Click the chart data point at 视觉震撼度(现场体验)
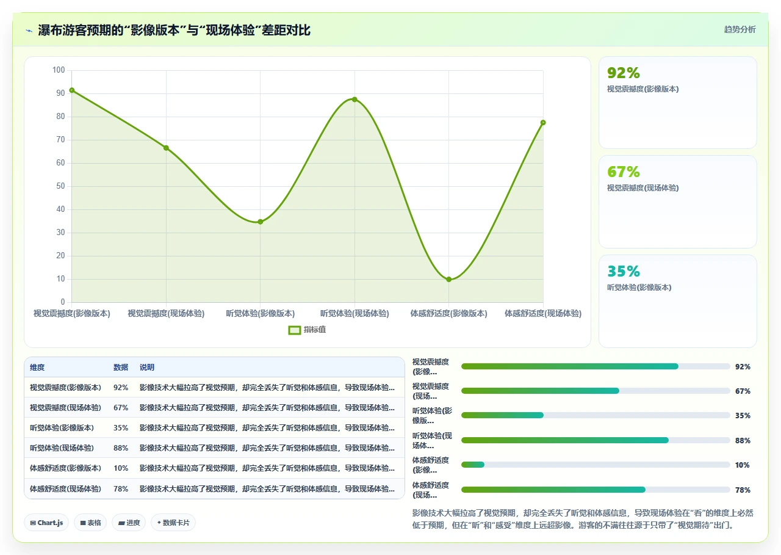Viewport: 781px width, 555px height. 166,148
